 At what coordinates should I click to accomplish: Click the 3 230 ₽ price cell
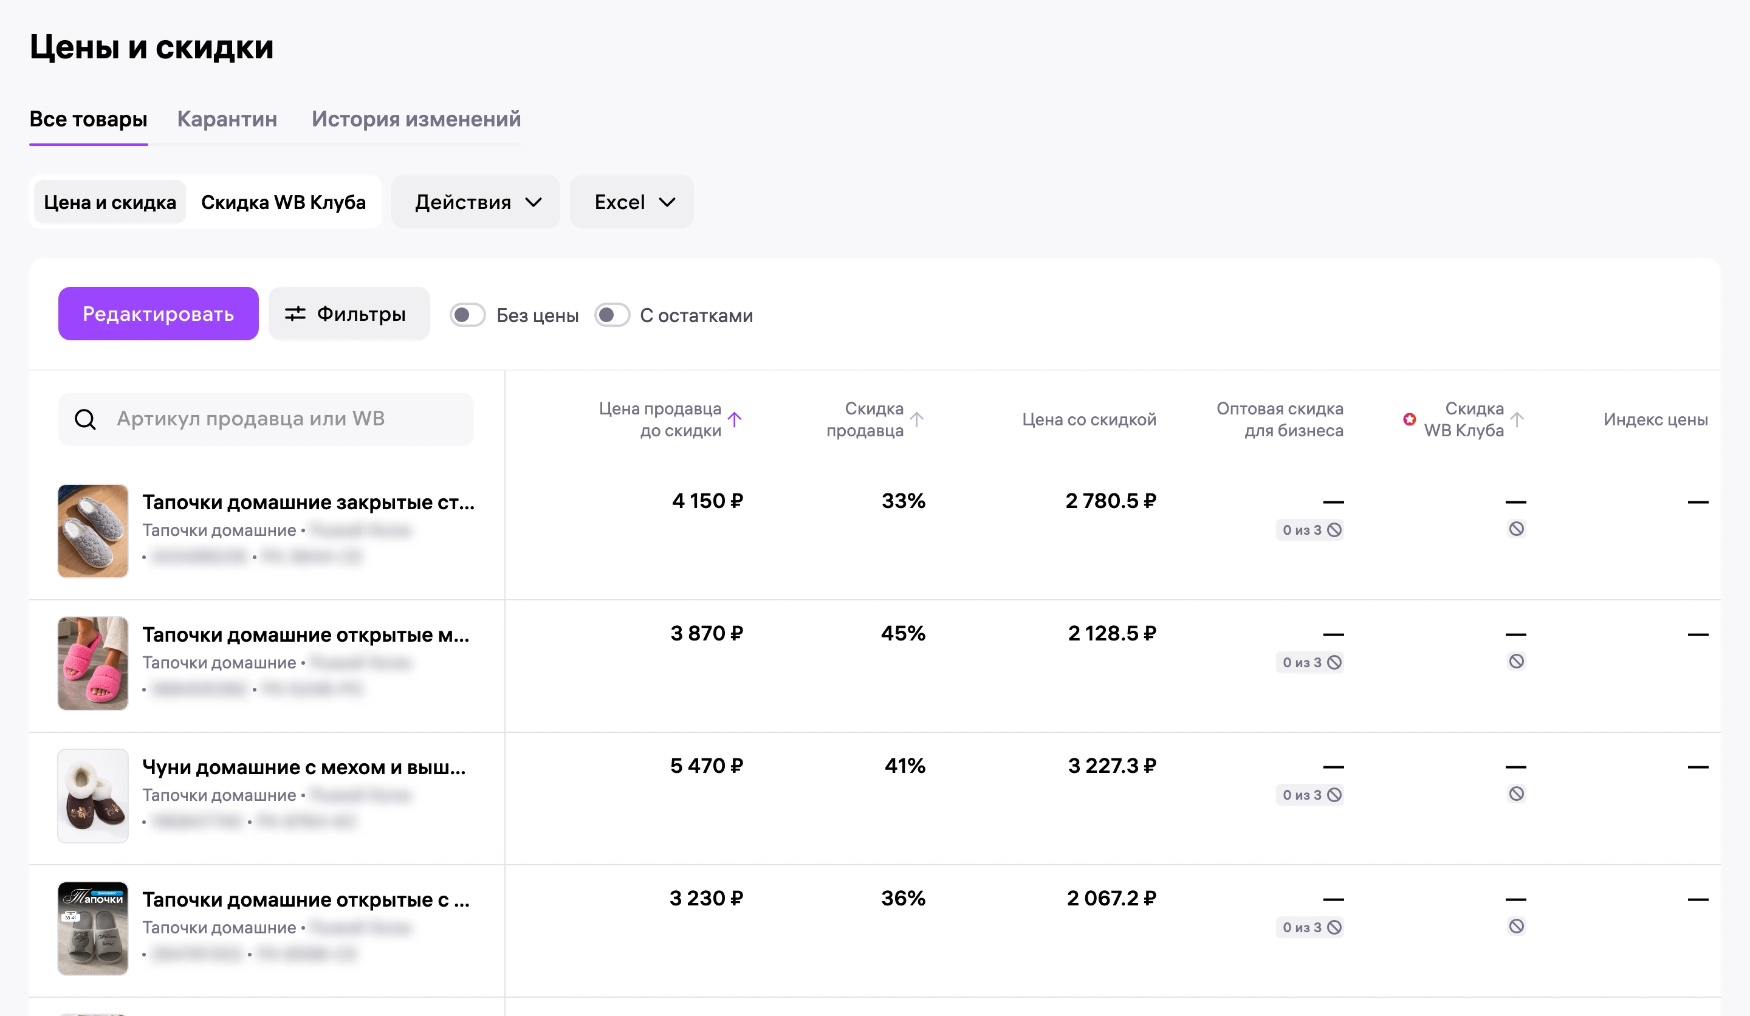click(x=706, y=899)
